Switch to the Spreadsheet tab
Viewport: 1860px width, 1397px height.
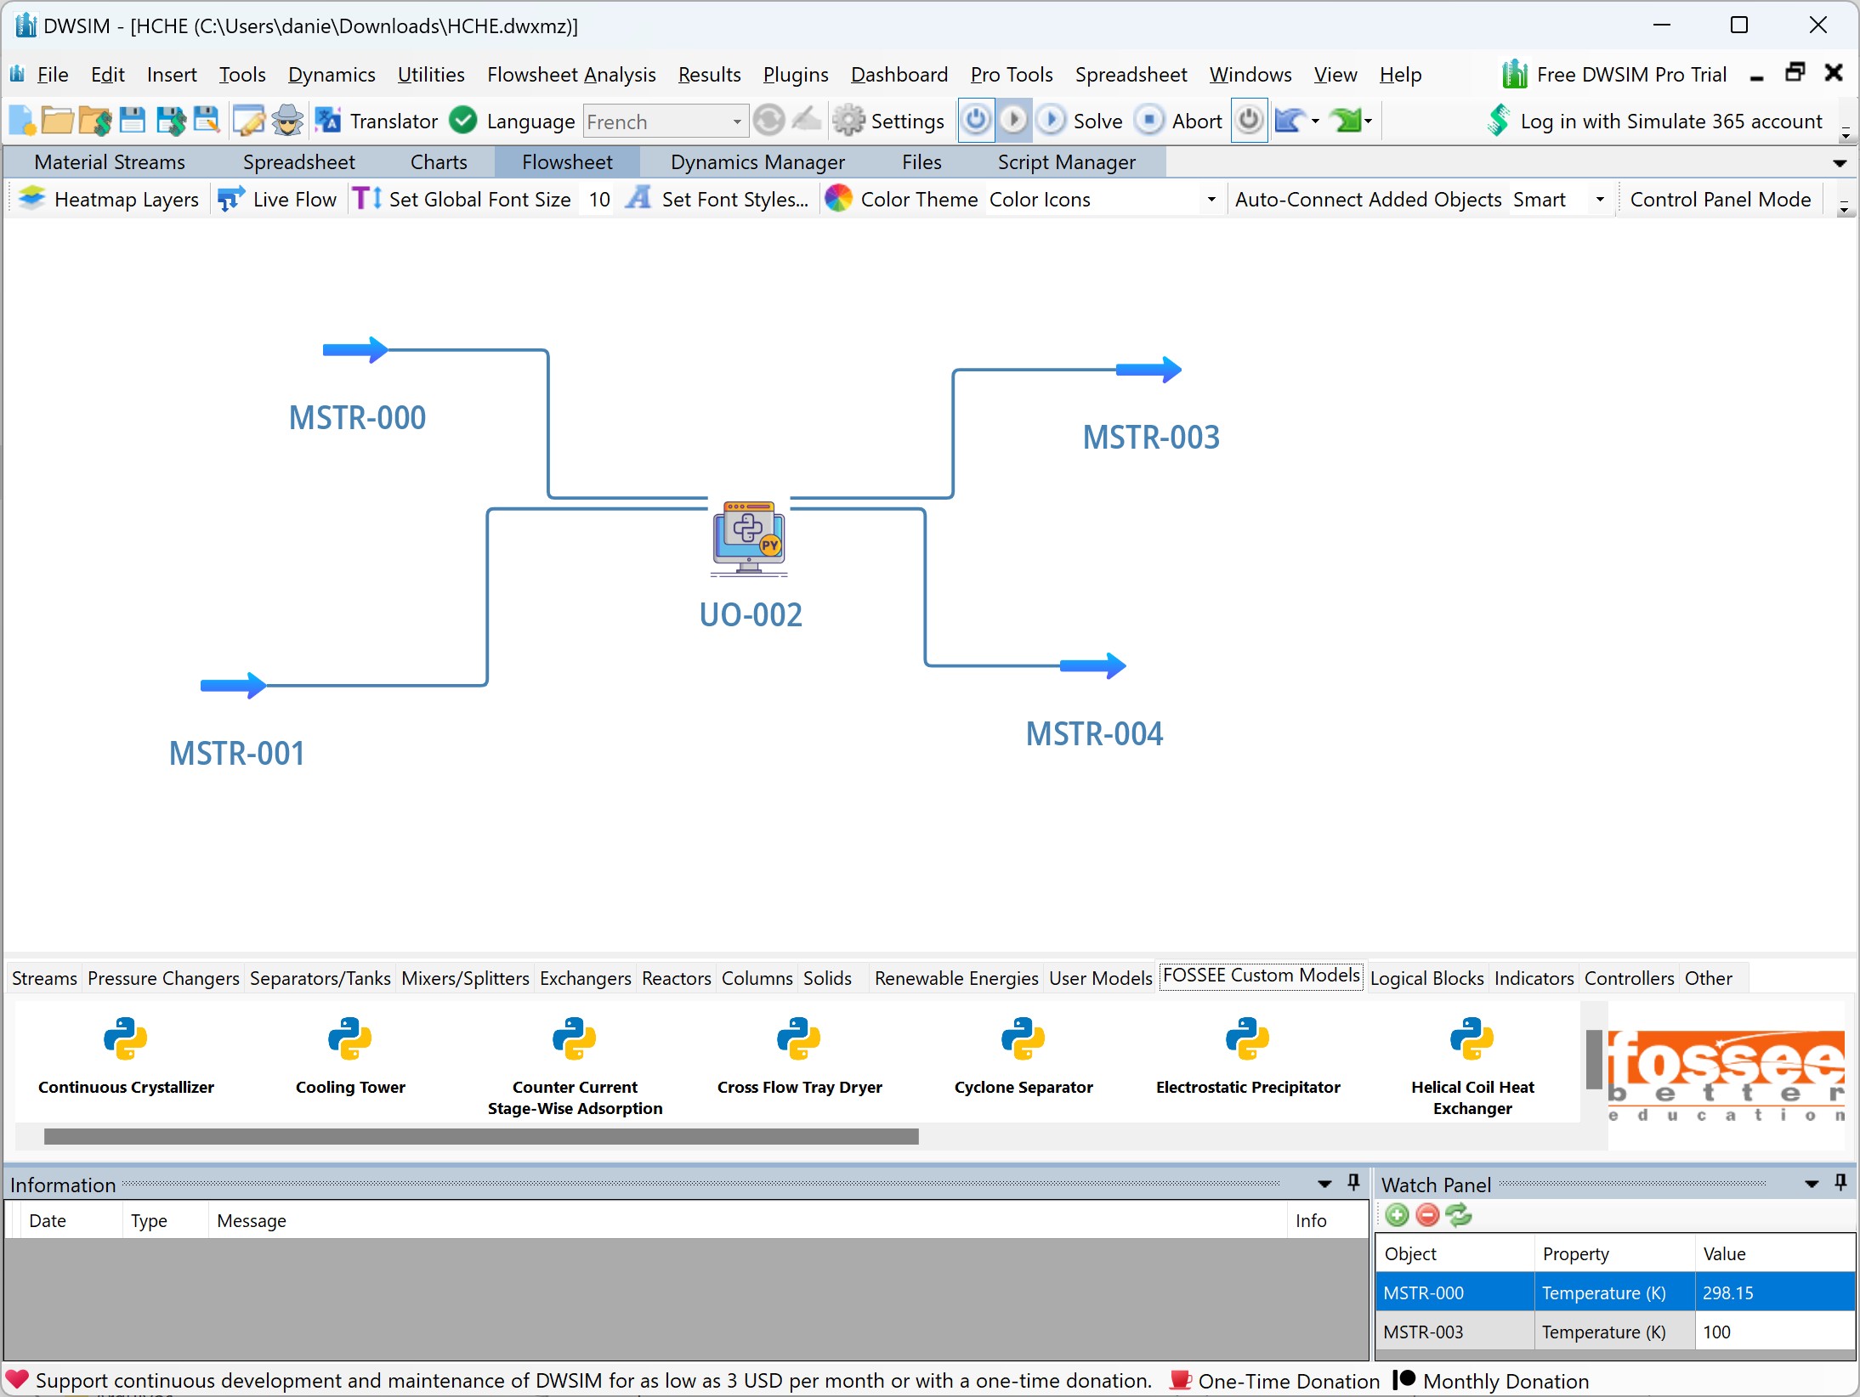[298, 161]
